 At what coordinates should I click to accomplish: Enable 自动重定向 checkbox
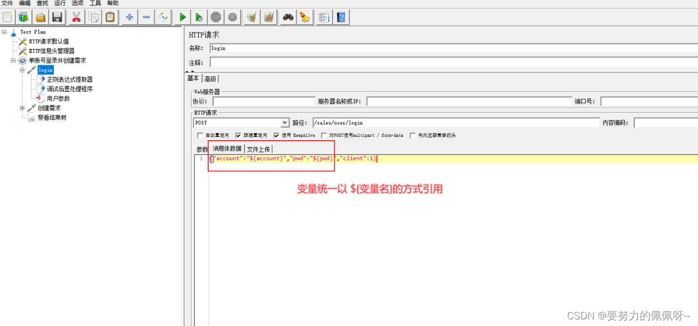pos(200,135)
